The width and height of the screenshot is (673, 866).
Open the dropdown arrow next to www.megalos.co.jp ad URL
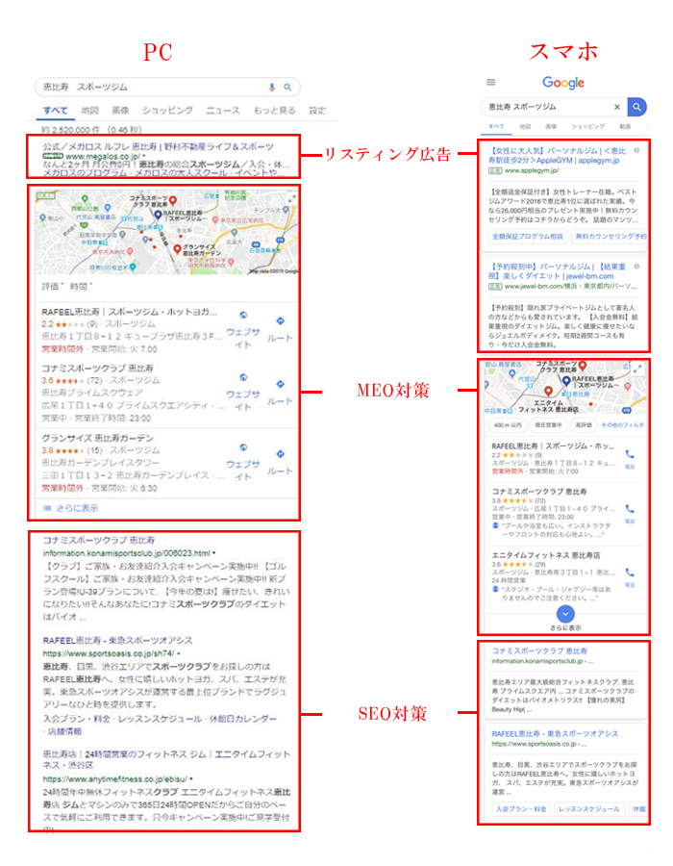(144, 157)
